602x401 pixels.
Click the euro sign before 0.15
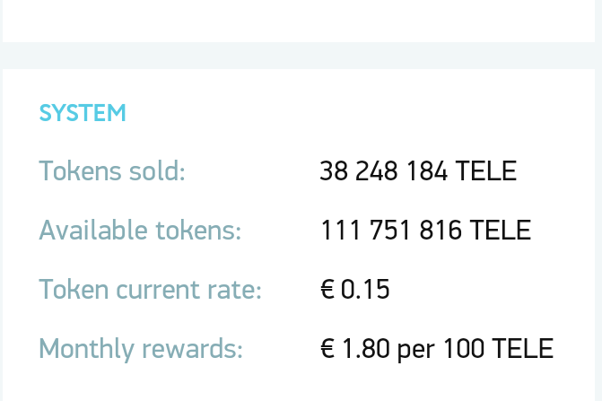(327, 290)
